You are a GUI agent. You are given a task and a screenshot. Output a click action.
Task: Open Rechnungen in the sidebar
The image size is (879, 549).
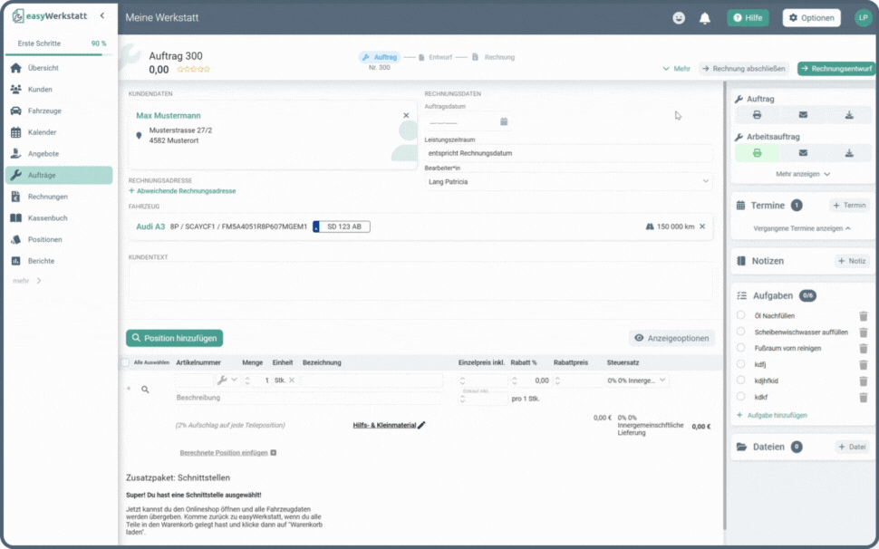[47, 197]
